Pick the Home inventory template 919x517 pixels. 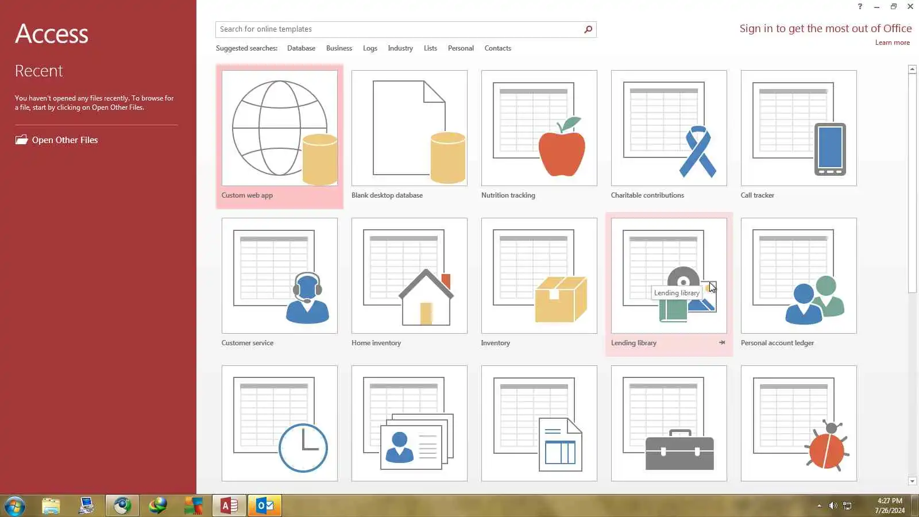tap(410, 284)
